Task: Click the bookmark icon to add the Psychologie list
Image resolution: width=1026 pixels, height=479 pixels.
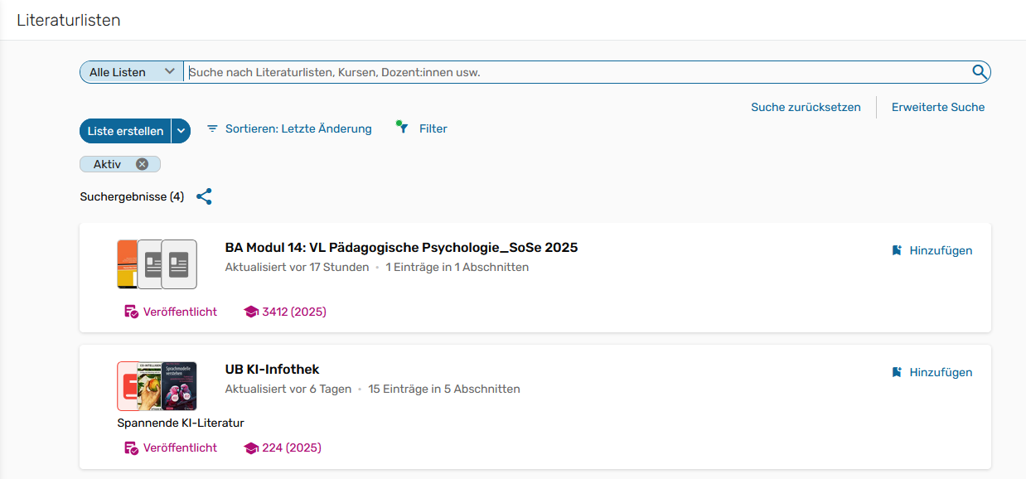Action: 896,249
